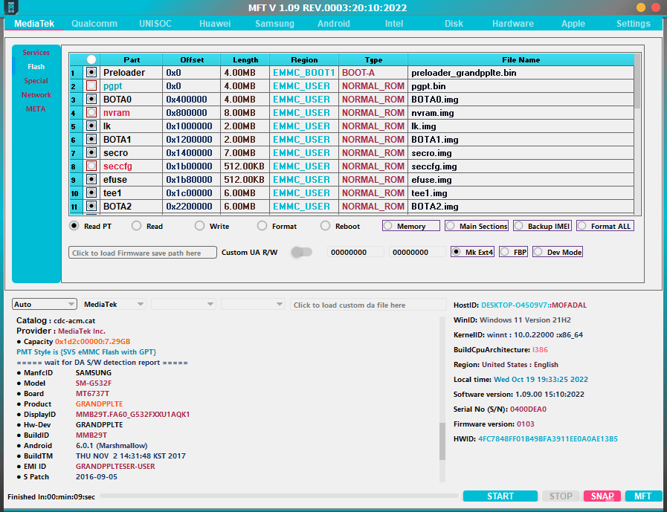
Task: Click the Format ALL button
Action: [x=605, y=226]
